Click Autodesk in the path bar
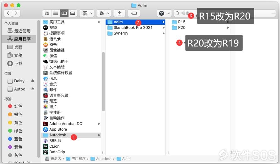The width and height of the screenshot is (280, 164). (101, 159)
